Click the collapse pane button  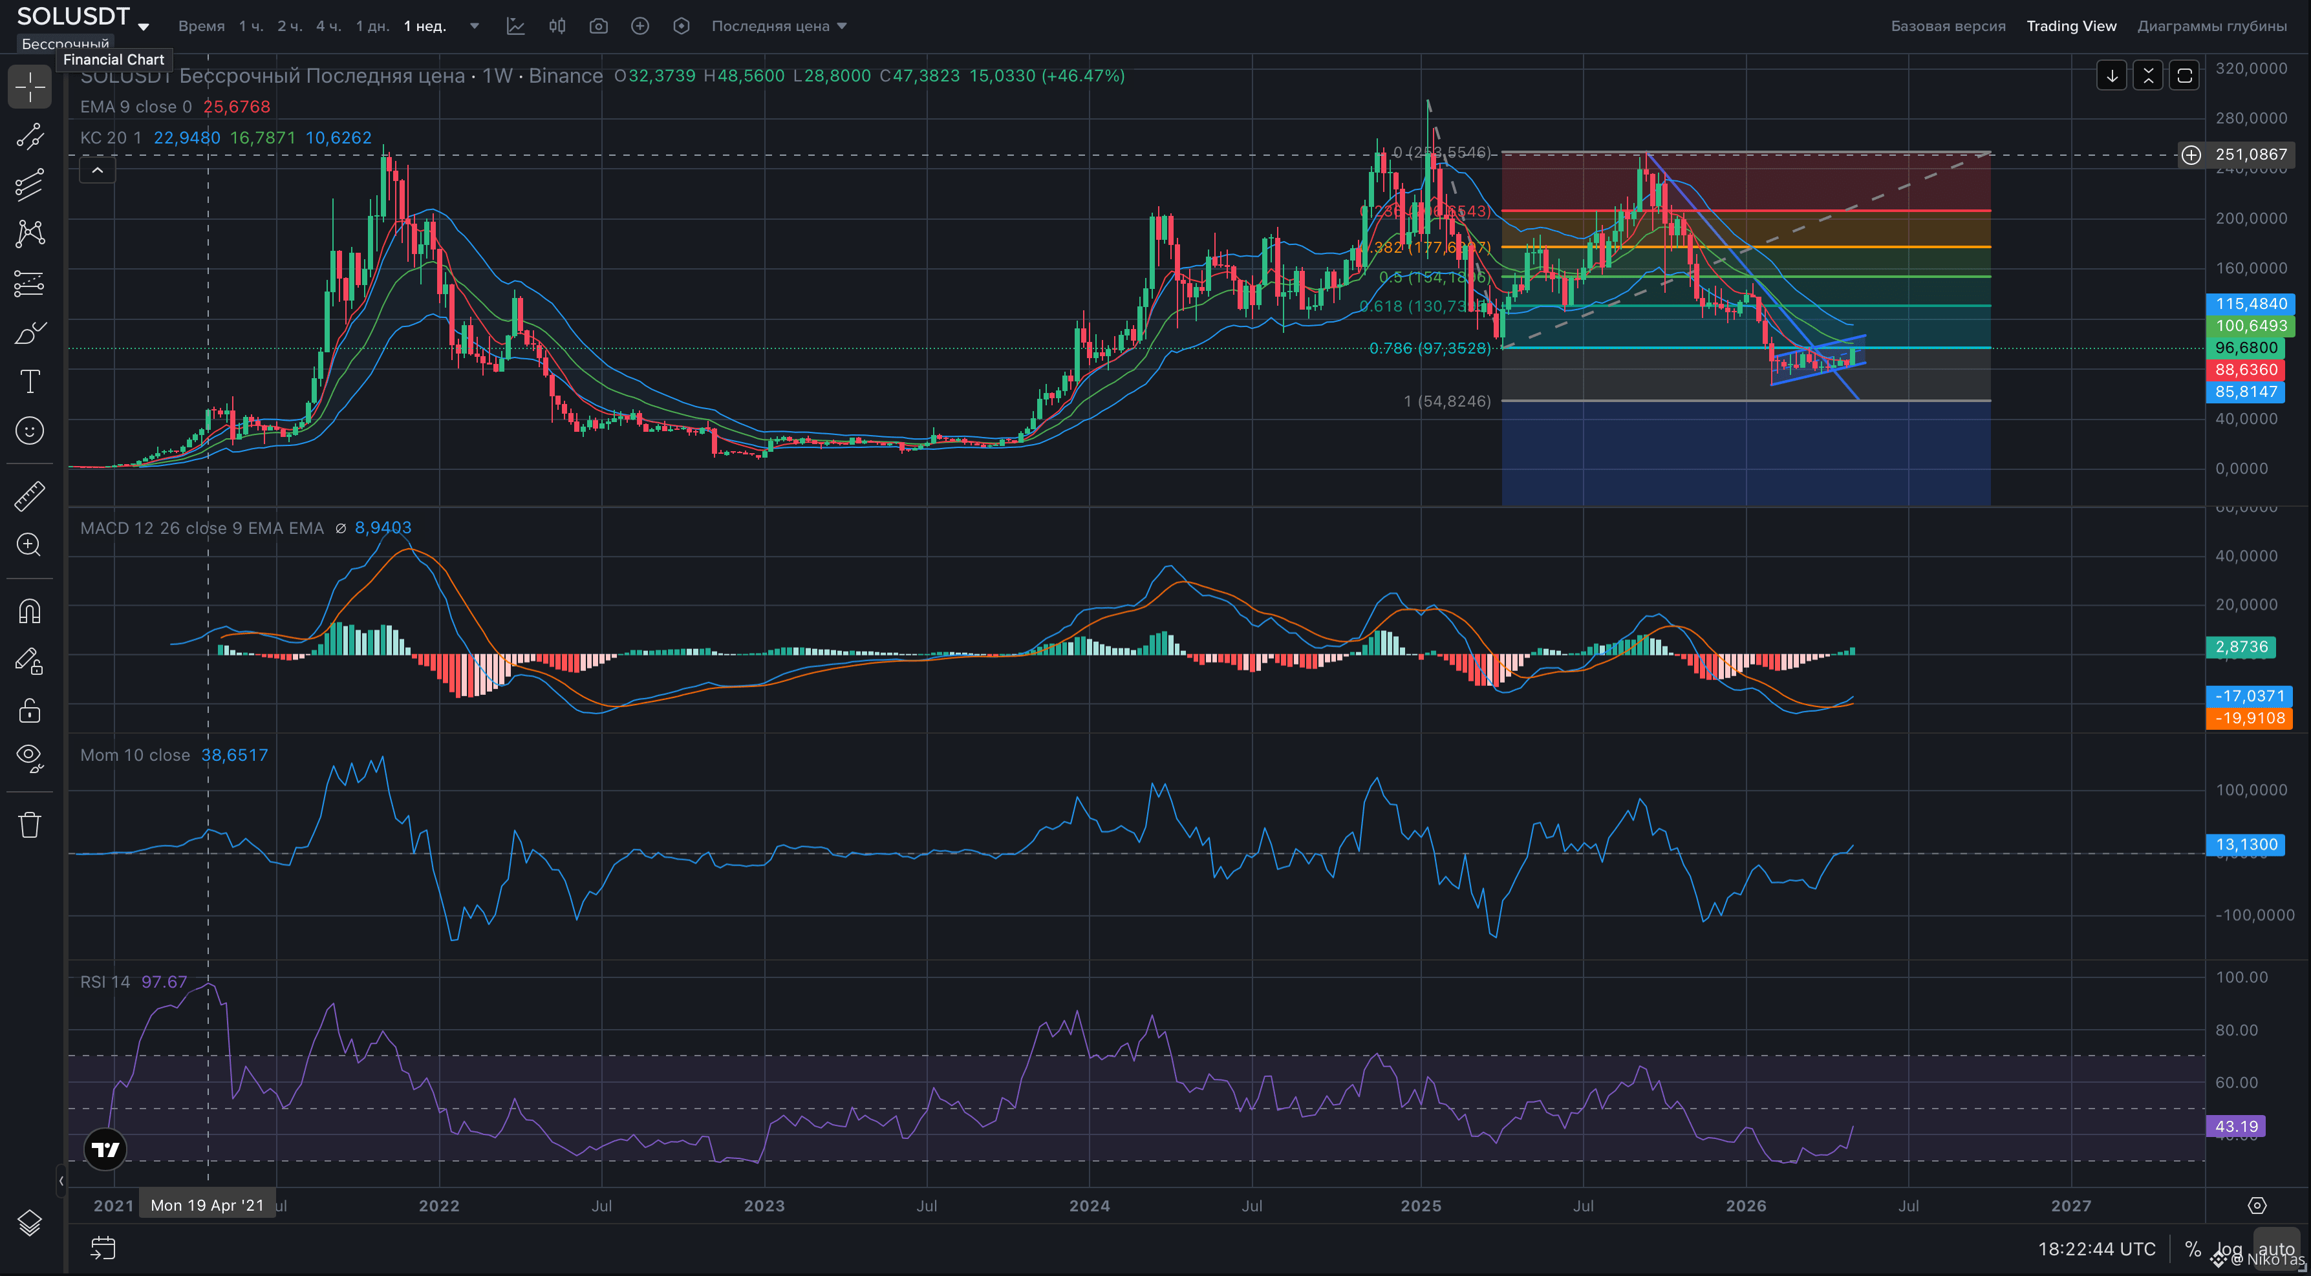[x=2147, y=76]
